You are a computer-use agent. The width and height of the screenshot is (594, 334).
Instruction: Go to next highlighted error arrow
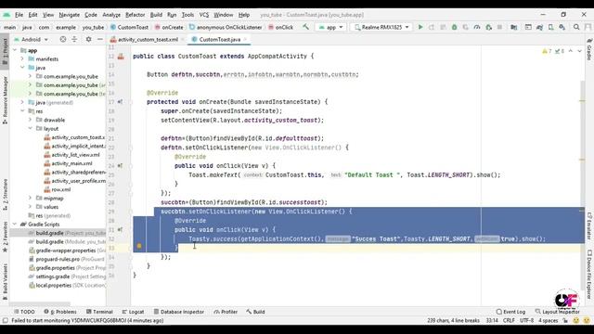tap(579, 51)
